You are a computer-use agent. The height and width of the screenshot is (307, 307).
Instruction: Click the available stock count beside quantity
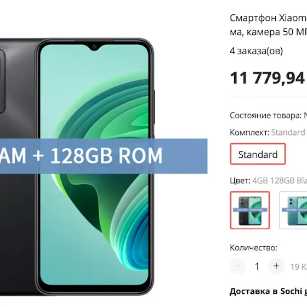[x=299, y=266]
